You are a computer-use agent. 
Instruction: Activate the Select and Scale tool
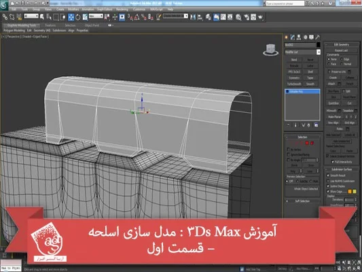point(85,17)
